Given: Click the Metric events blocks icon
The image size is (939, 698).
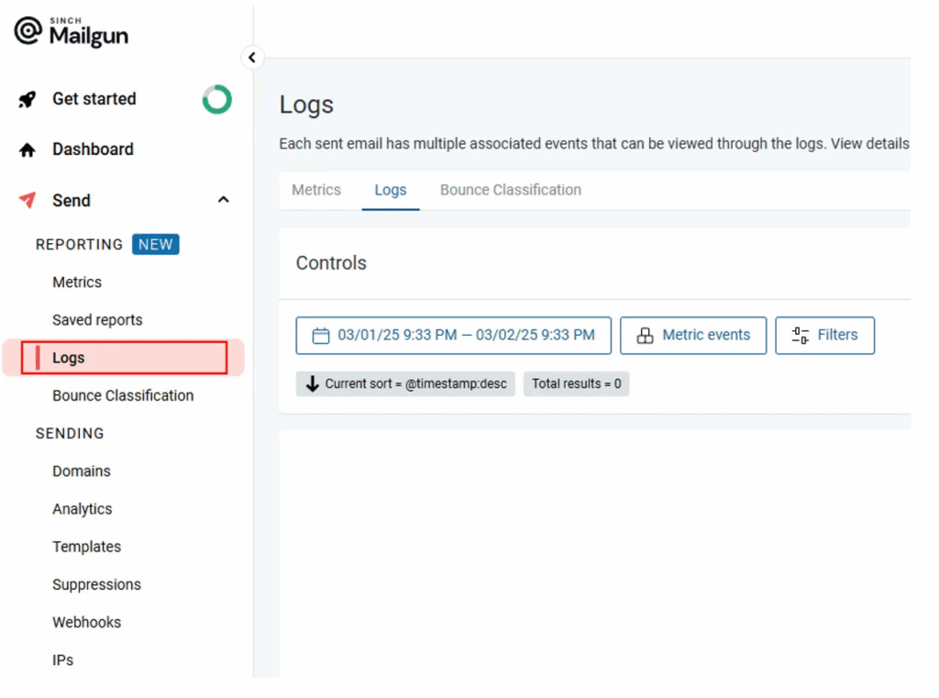Looking at the screenshot, I should [x=645, y=336].
